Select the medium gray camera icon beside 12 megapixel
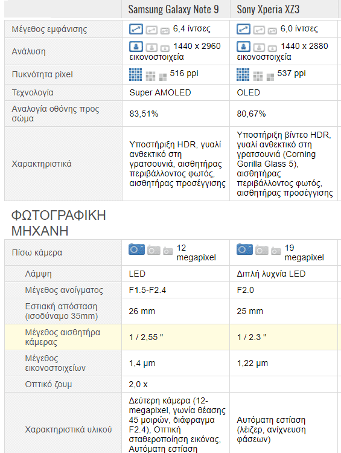This screenshot has width=341, height=453. 154,250
